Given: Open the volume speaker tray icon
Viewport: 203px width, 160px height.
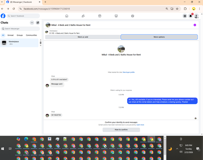Looking at the screenshot, I should 181,152.
